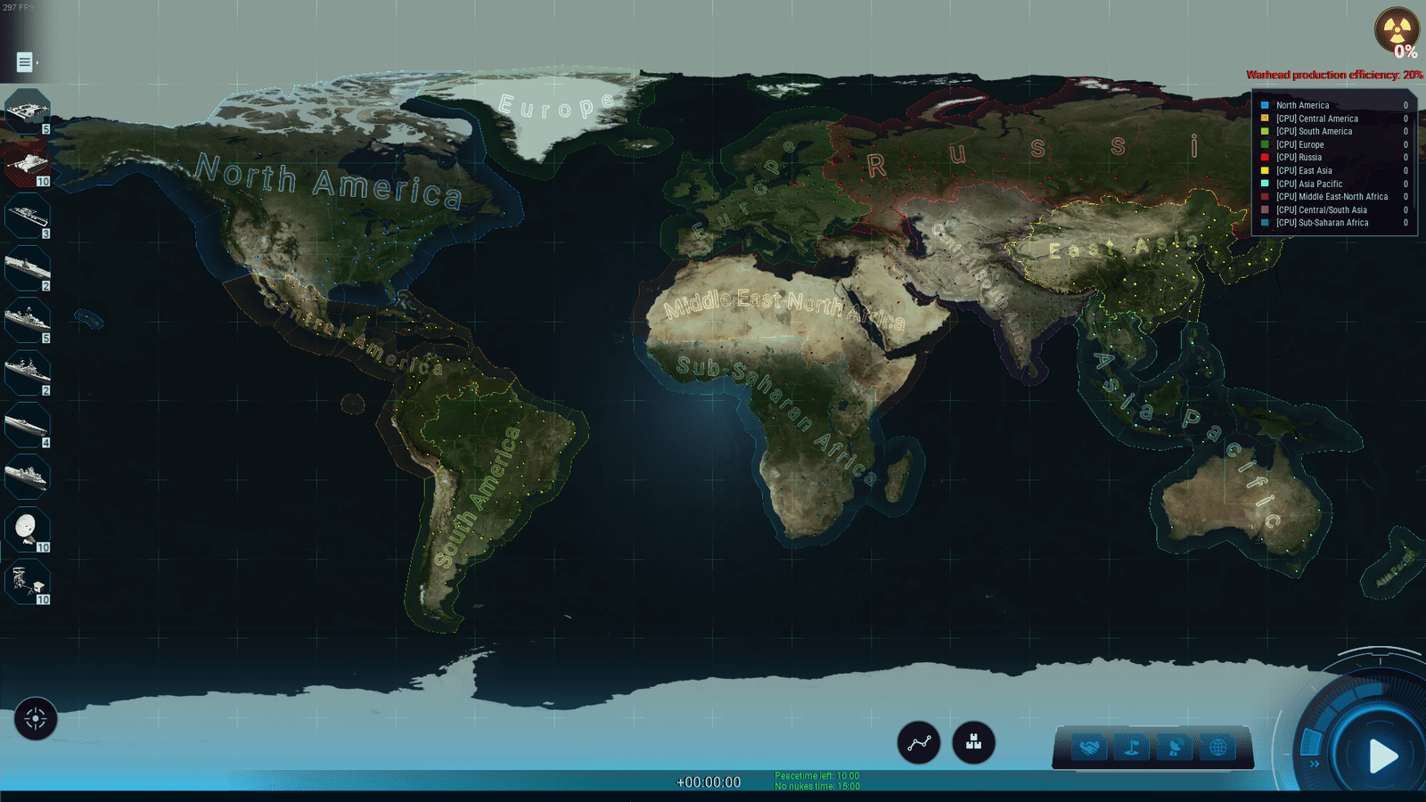This screenshot has height=802, width=1426.
Task: Start the game with the play button
Action: point(1382,757)
